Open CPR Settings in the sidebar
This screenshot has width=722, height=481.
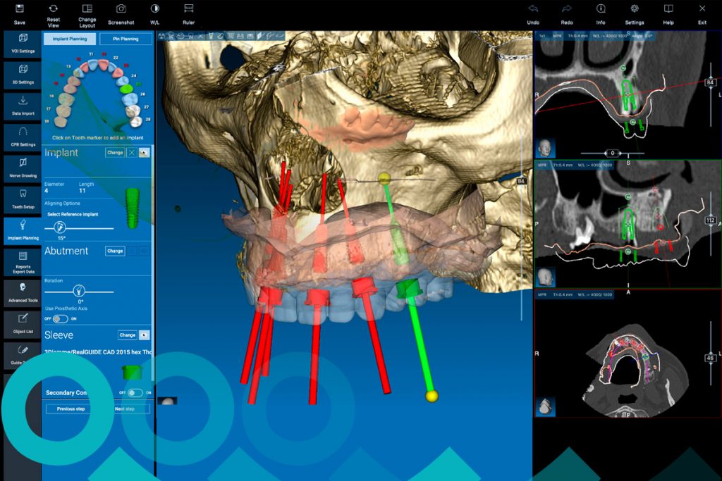(x=23, y=137)
